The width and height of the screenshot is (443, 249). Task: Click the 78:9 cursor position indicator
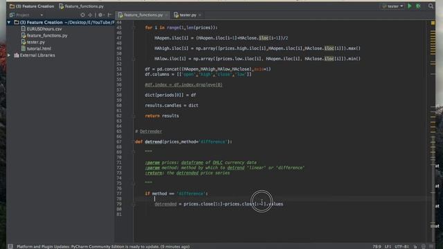click(x=377, y=246)
